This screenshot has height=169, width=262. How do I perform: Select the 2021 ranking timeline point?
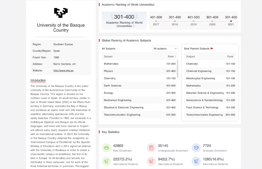click(x=231, y=21)
